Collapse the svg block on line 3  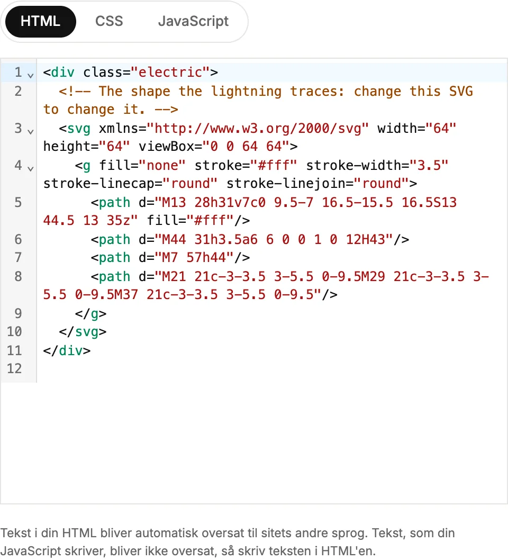pyautogui.click(x=30, y=131)
